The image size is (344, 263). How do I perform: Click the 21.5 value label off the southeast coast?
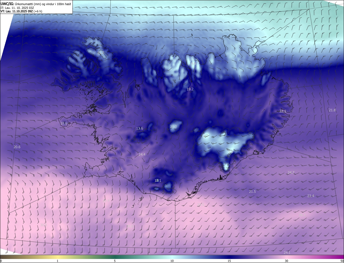pyautogui.click(x=252, y=191)
